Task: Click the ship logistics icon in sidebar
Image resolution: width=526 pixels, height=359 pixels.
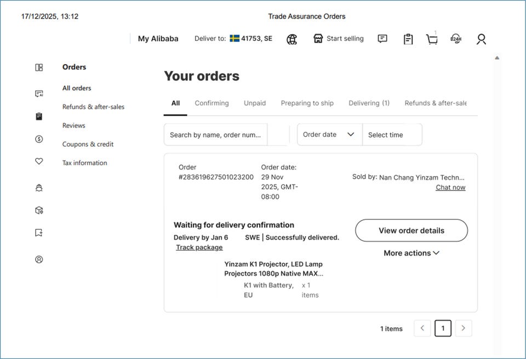Action: [x=39, y=188]
